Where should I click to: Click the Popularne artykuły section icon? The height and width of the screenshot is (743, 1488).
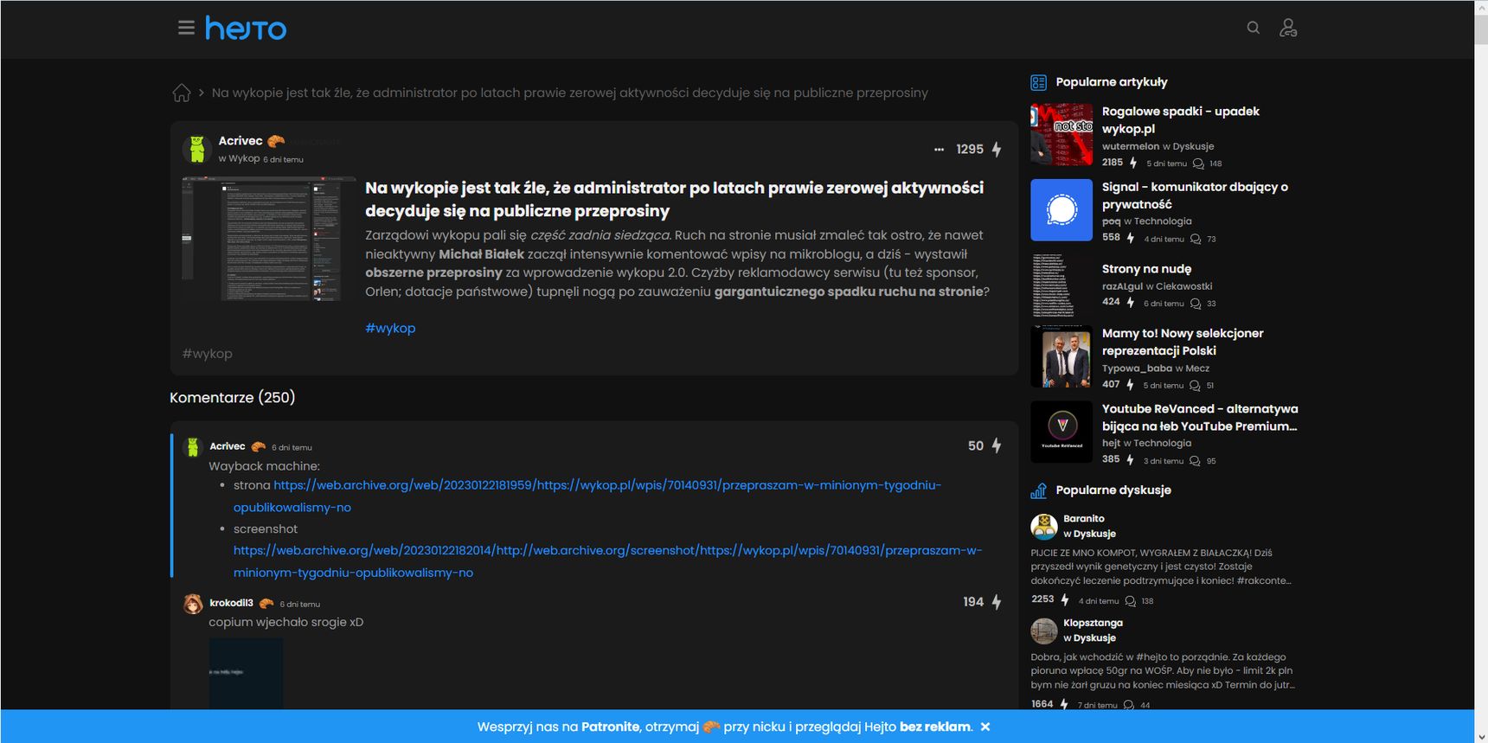(x=1039, y=83)
